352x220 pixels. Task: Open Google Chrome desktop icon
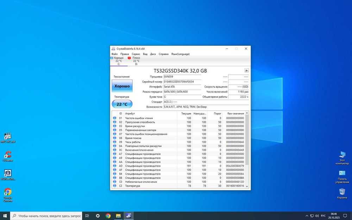(x=8, y=195)
